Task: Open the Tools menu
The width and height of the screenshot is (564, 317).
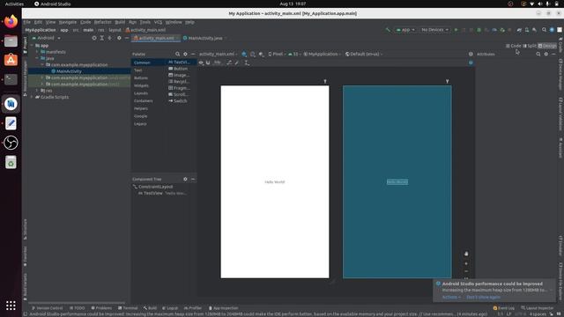Action: [145, 22]
